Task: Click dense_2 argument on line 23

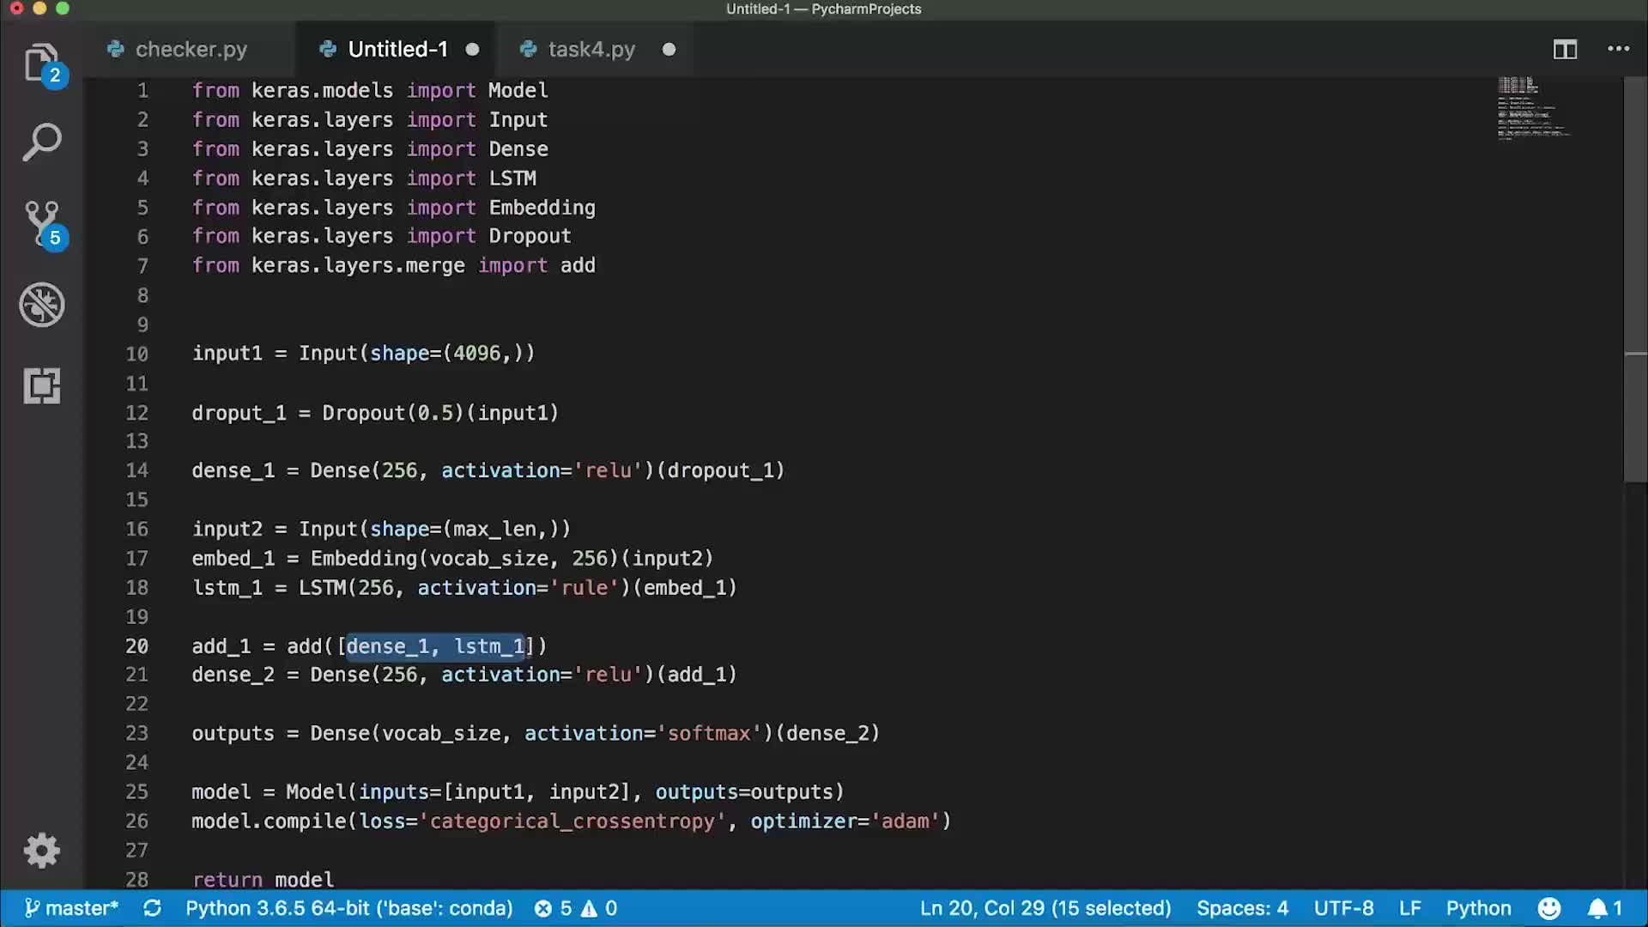Action: (x=827, y=733)
